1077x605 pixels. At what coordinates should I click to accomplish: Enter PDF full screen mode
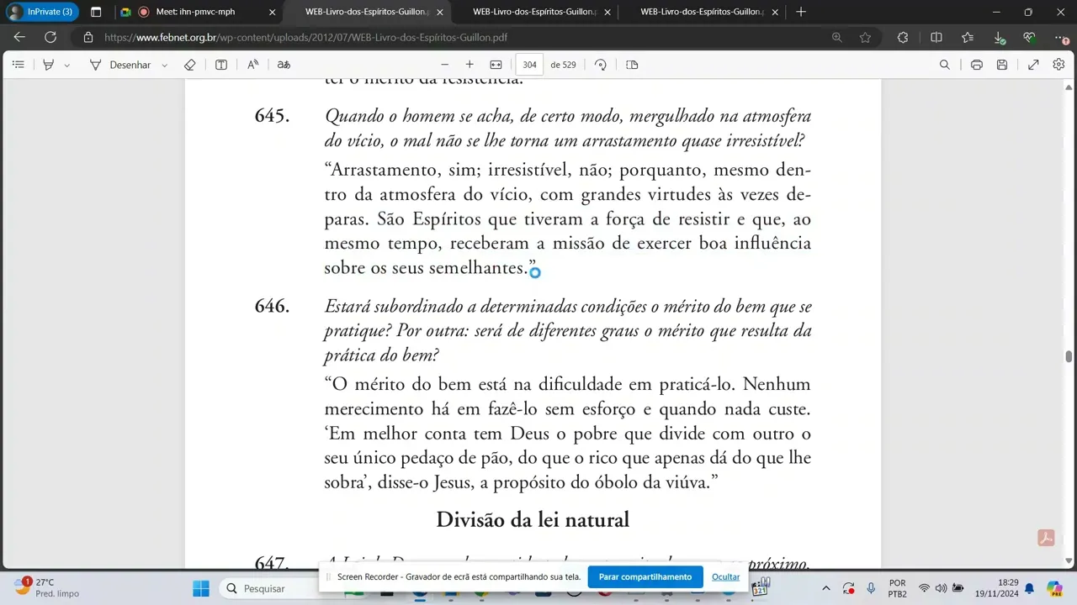1033,65
